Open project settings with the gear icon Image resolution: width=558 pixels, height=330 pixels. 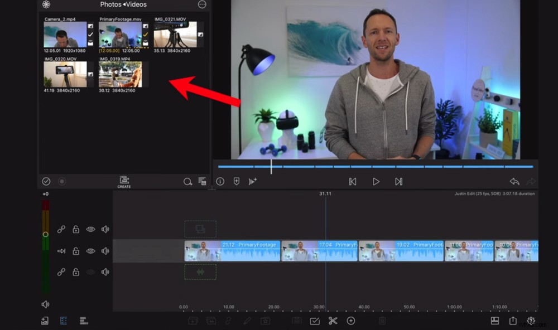tap(531, 321)
